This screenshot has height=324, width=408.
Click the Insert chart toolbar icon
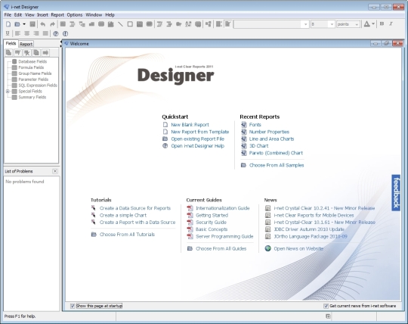111,24
